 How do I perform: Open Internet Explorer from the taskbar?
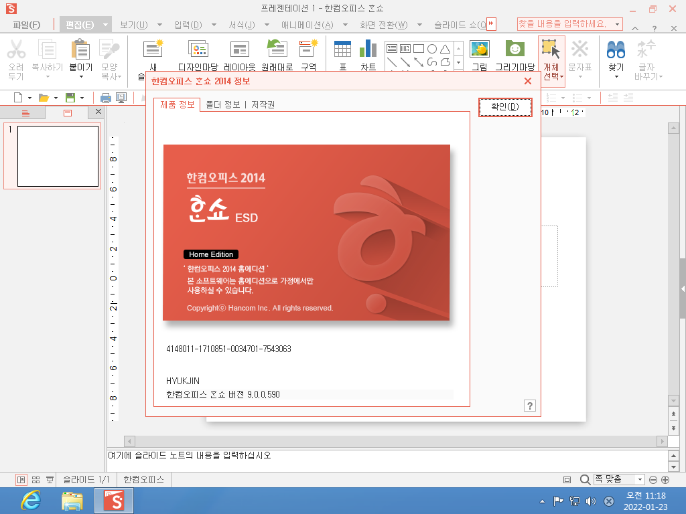click(x=31, y=501)
